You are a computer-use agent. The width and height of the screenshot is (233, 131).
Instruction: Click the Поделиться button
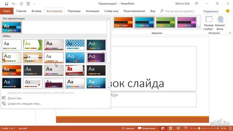point(211,11)
